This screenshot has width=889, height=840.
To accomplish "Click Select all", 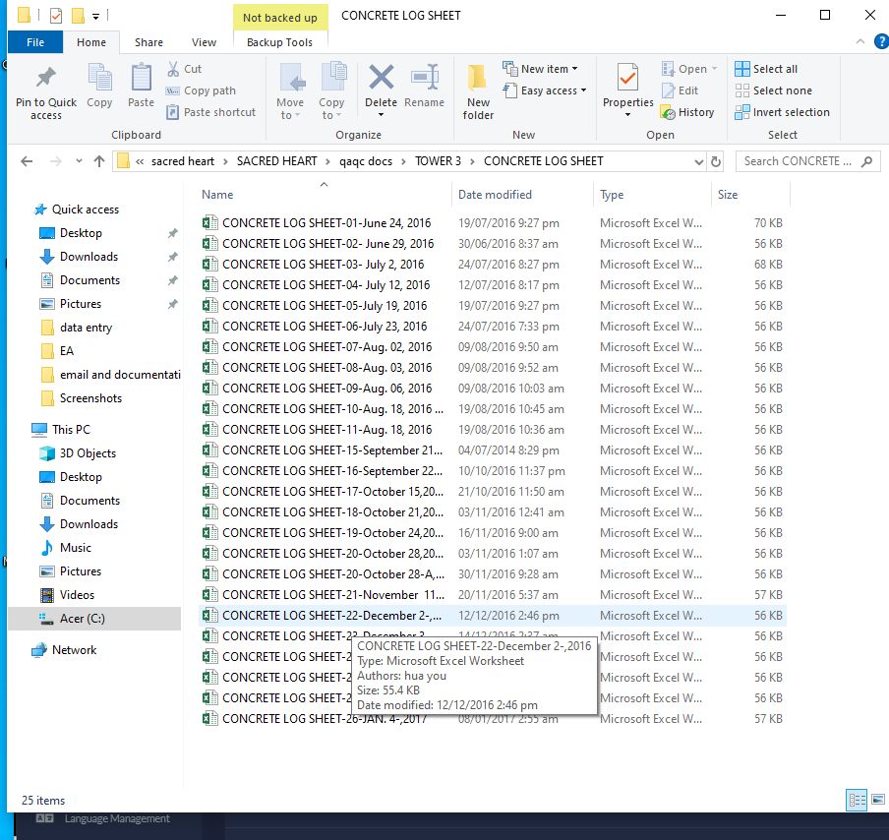I will tap(766, 69).
